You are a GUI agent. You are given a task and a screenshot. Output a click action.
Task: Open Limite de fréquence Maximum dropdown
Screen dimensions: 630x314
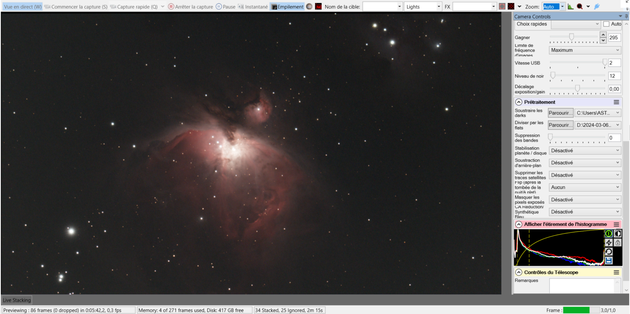pos(585,50)
